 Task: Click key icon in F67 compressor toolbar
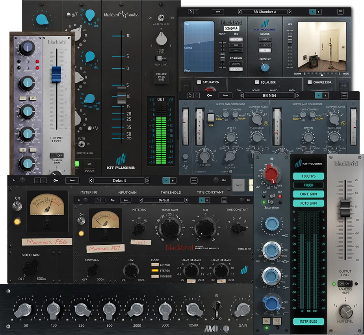pyautogui.click(x=112, y=200)
